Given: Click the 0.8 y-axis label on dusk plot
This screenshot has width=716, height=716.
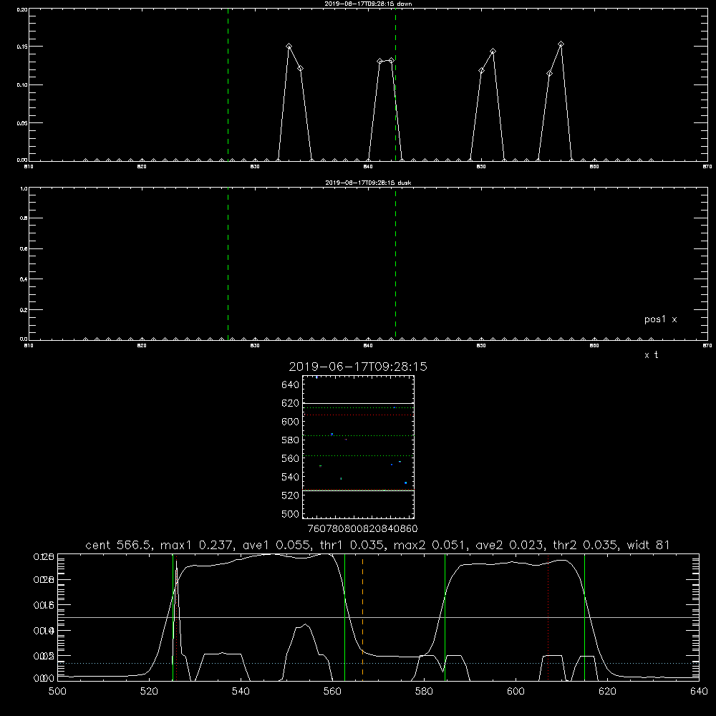Looking at the screenshot, I should pos(24,218).
